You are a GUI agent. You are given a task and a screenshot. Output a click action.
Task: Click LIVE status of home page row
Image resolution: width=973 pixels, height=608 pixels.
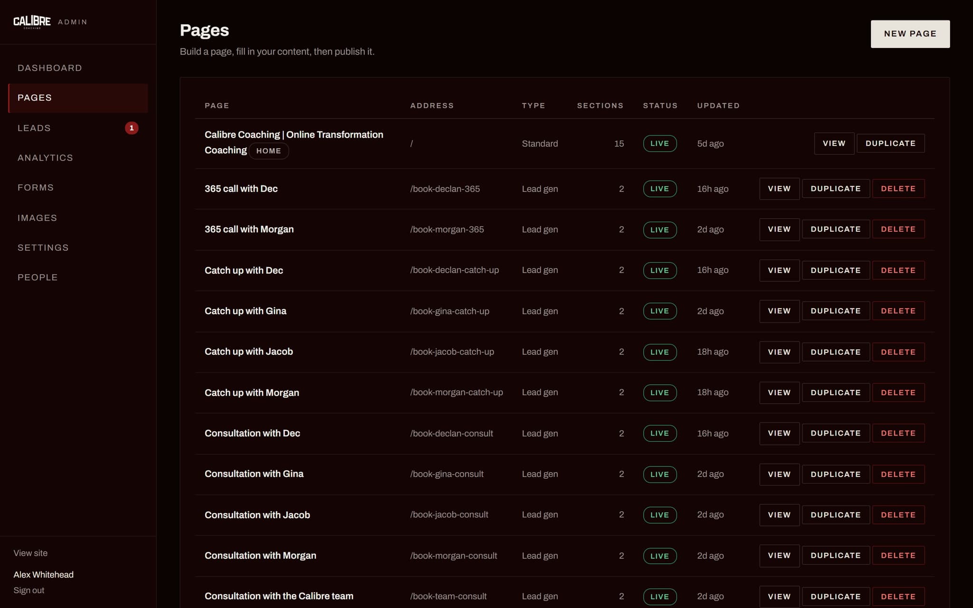659,143
